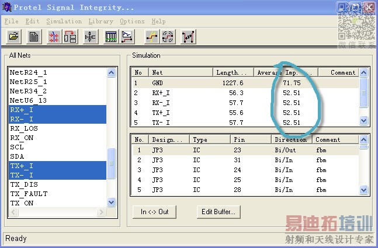Click the In <-> Out button

pos(154,212)
